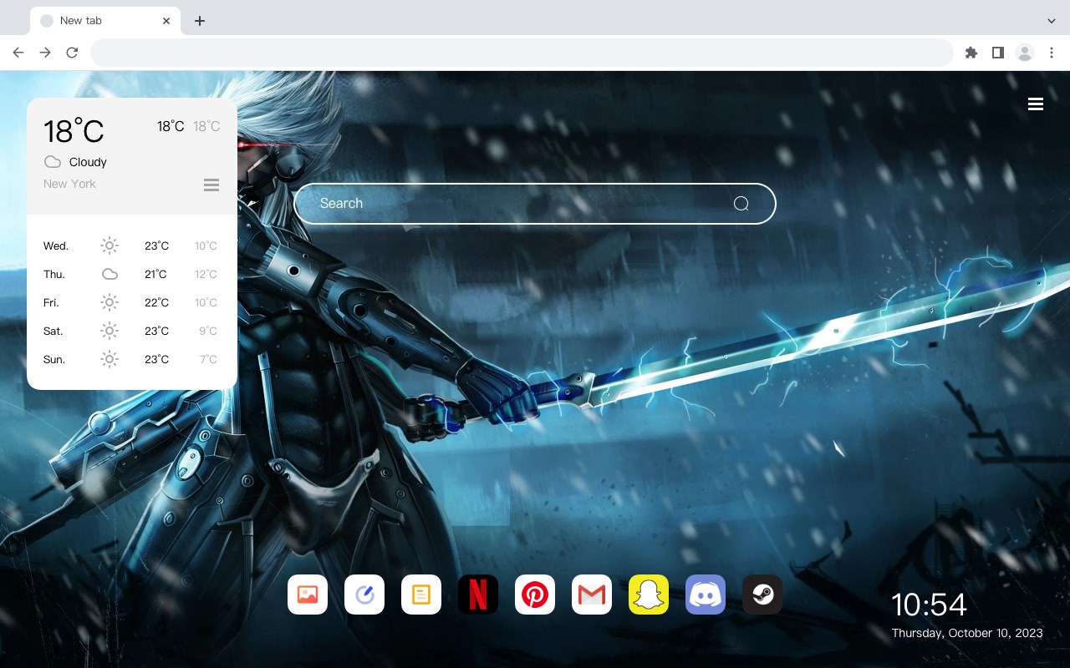Open the photo gallery shortcut icon
The image size is (1070, 668).
tap(308, 595)
